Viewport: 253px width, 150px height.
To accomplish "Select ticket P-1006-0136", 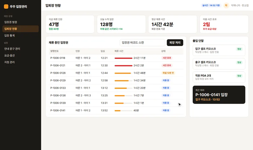I will (116, 95).
